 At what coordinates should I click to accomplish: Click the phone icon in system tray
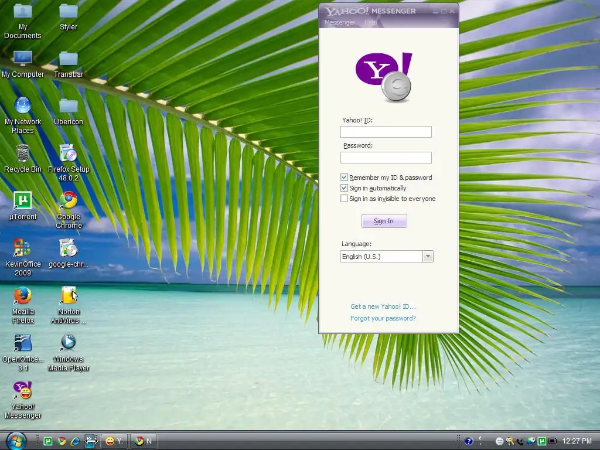tap(520, 442)
